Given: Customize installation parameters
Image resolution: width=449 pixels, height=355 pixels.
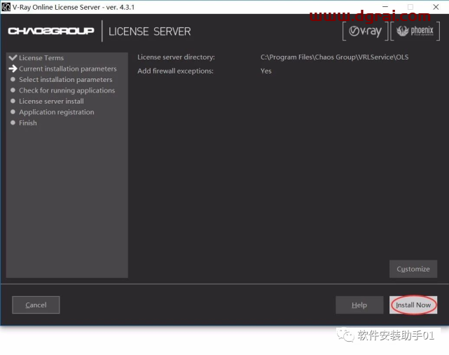Looking at the screenshot, I should [x=413, y=269].
